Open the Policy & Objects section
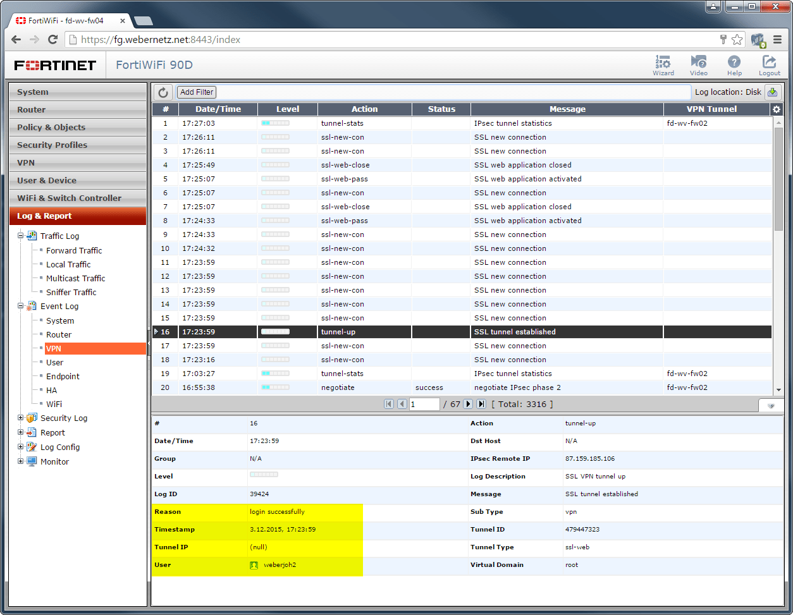This screenshot has width=793, height=615. pyautogui.click(x=78, y=127)
